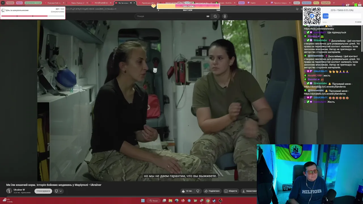363x204 pixels.
Task: Click the Спонсорувати button
Action: pyautogui.click(x=43, y=191)
